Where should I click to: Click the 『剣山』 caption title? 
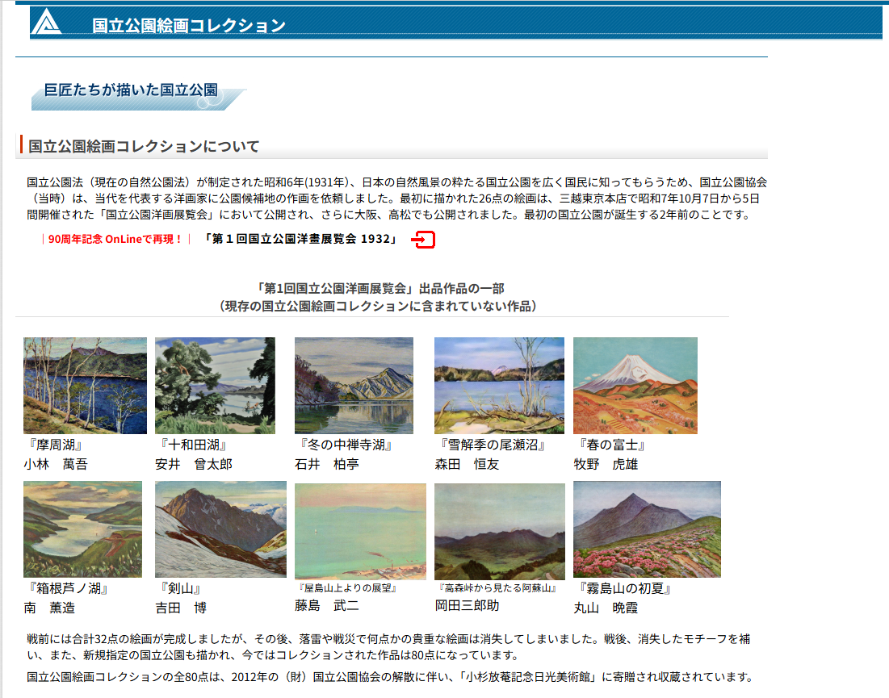179,588
